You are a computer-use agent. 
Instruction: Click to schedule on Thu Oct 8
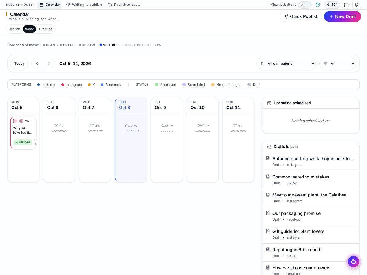(x=131, y=128)
